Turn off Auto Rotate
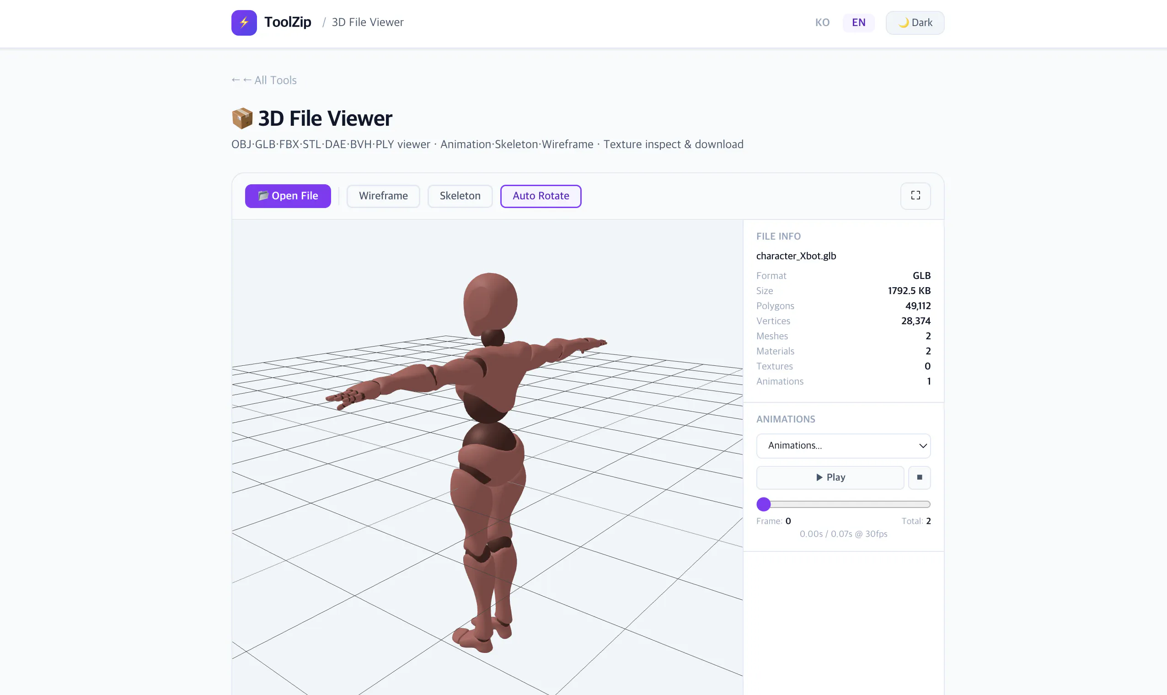1167x695 pixels. 541,196
